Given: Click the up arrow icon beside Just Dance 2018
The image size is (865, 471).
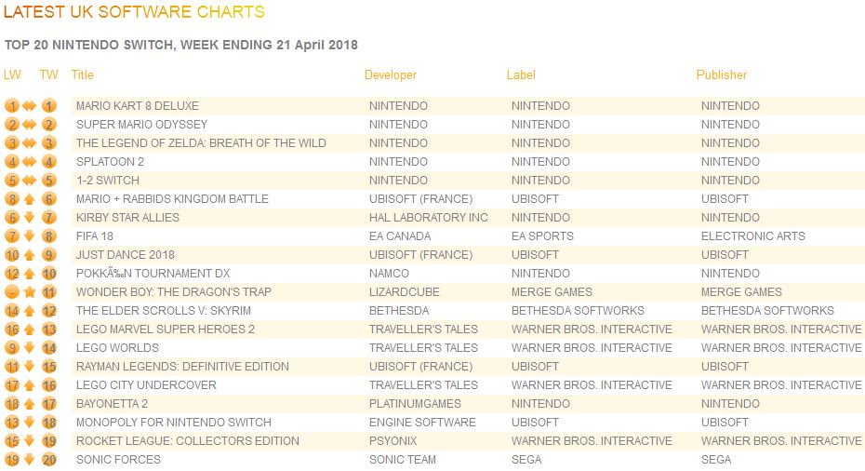Looking at the screenshot, I should tap(30, 255).
